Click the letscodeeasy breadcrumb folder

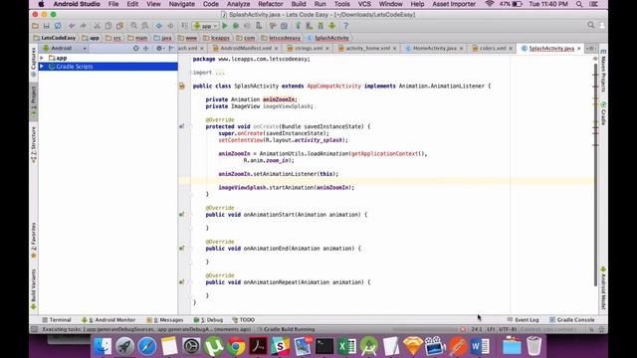tap(281, 38)
